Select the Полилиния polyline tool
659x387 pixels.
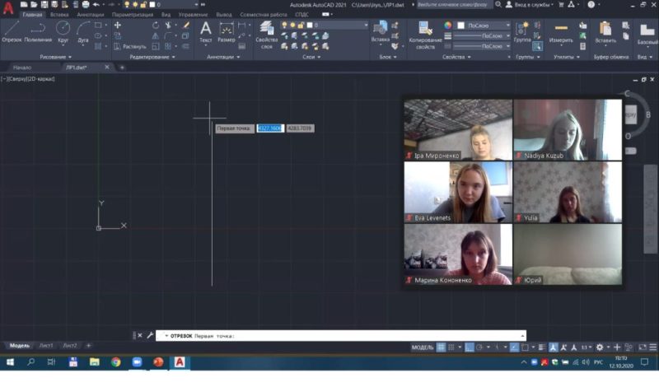(x=38, y=32)
